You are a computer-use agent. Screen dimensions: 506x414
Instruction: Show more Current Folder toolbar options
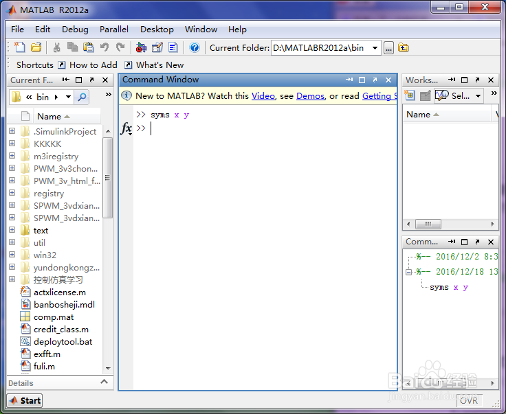(x=109, y=94)
